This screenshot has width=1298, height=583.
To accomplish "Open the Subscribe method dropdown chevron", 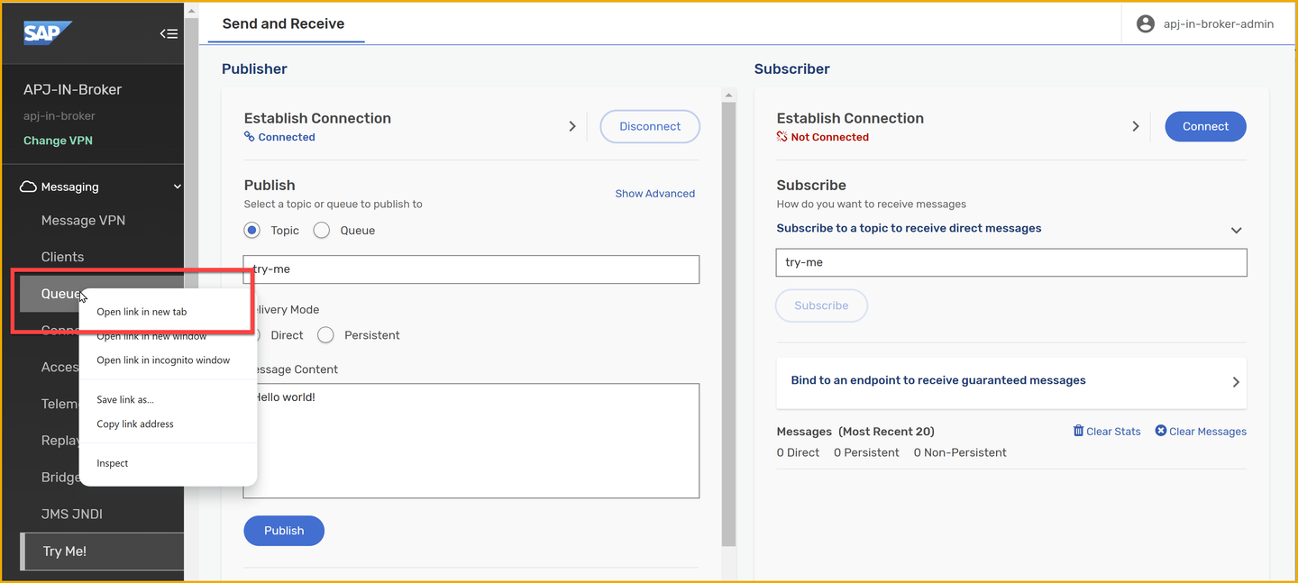I will 1236,230.
